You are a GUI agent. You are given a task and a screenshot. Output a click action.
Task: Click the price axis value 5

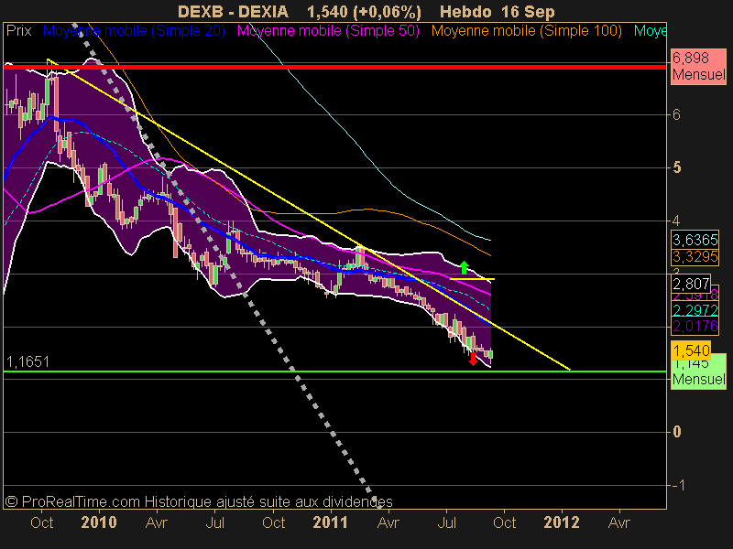point(676,167)
